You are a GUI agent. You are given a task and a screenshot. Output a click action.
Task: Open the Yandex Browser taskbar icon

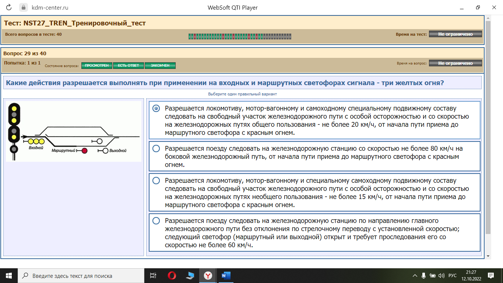[x=208, y=275]
